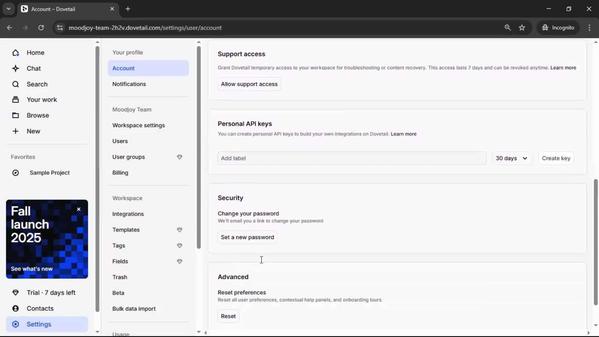The width and height of the screenshot is (599, 337).
Task: Expand the 30 days expiry dropdown
Action: tap(512, 158)
